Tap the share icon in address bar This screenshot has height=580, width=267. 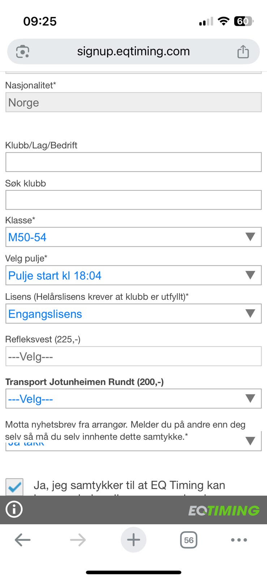click(243, 51)
